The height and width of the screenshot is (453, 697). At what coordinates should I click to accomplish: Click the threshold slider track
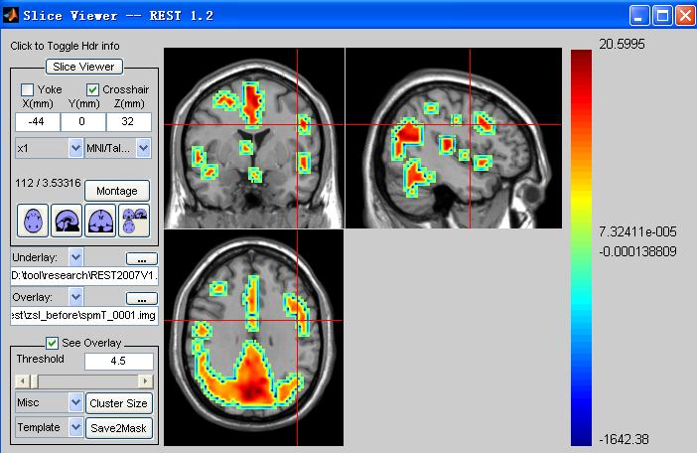[x=89, y=381]
